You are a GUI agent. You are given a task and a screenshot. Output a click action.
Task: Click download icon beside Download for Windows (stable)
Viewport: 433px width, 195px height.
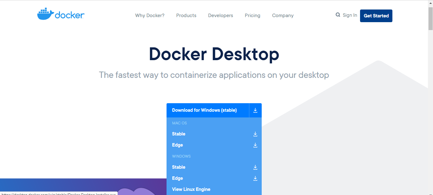255,110
